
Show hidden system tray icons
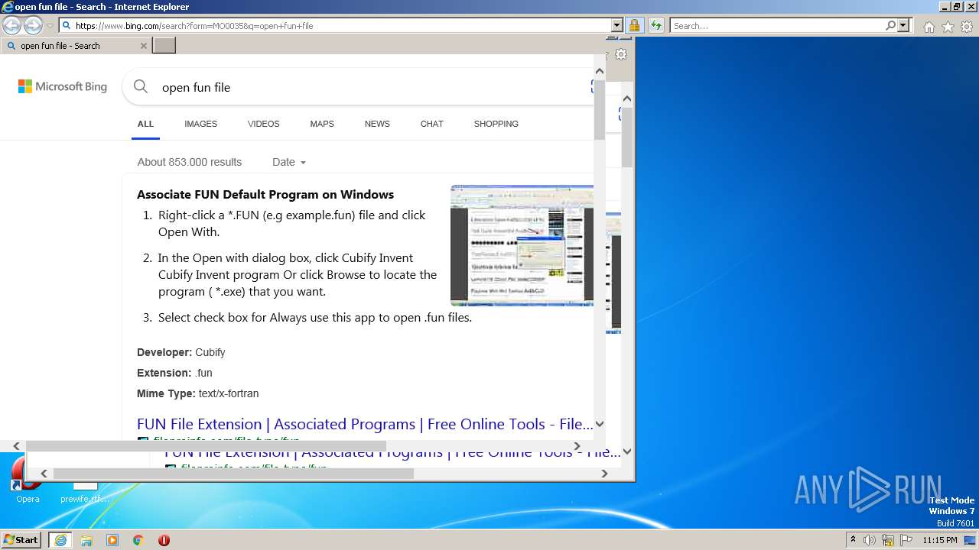point(853,540)
